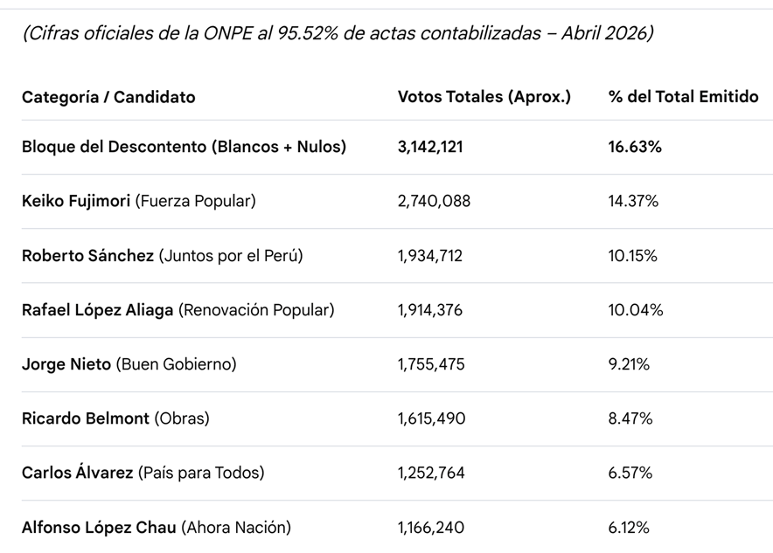Viewport: 773px width, 553px height.
Task: Select the Keiko Fujimori candidate cell
Action: click(x=138, y=201)
